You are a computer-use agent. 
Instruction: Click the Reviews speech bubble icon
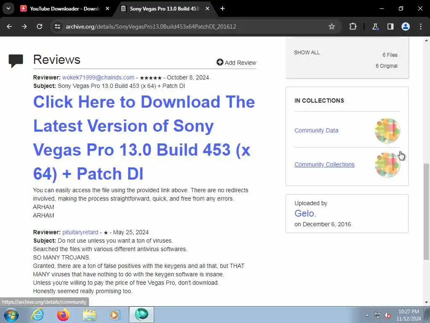16,61
